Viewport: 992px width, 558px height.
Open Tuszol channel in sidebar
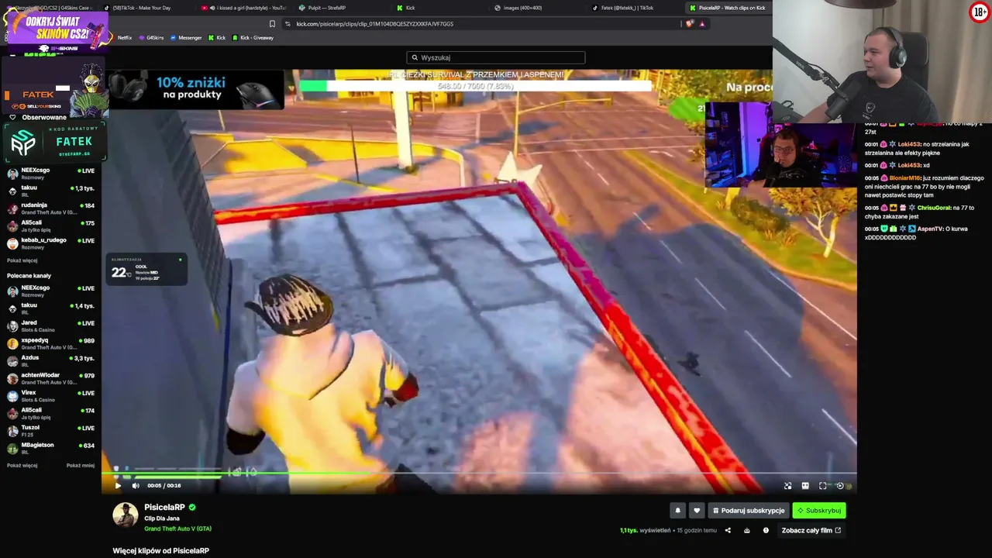click(51, 431)
